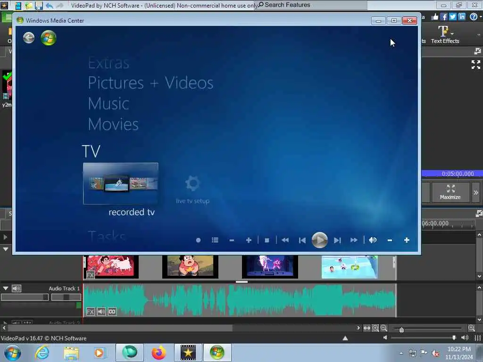Adjust Audio Track 1 volume slider
The image size is (483, 362).
25,297
